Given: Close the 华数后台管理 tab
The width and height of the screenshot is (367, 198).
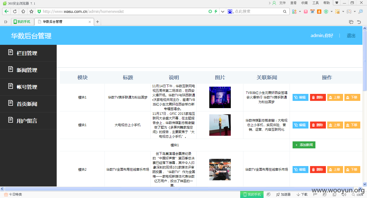Looking at the screenshot, I should point(90,22).
